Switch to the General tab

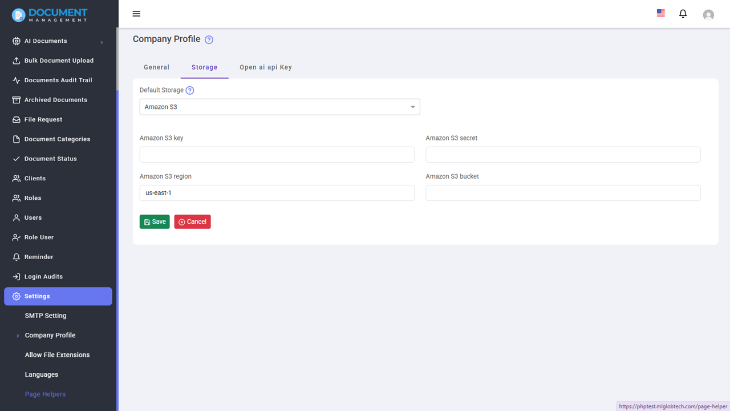click(x=156, y=67)
